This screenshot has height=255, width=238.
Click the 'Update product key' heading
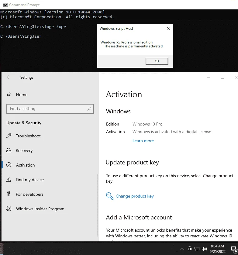pos(132,163)
